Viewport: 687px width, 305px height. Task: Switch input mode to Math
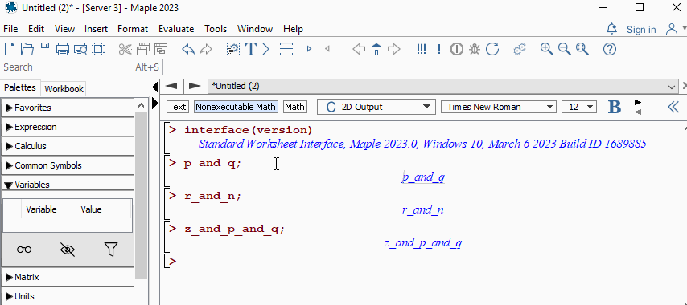[x=294, y=107]
